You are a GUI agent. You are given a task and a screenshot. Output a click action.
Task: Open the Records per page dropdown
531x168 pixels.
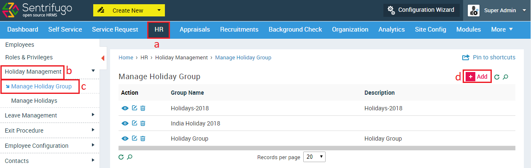(x=315, y=157)
